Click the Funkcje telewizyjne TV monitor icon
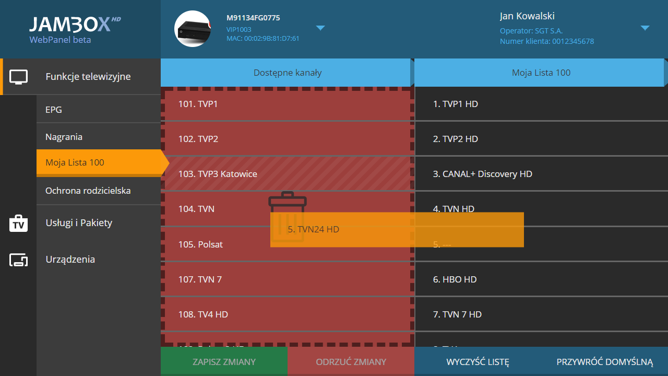Screen dimensions: 668x376 pos(19,77)
